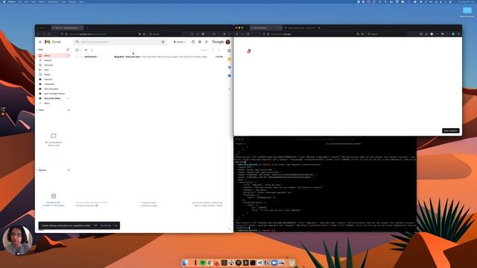
Task: Create new space plus icon
Action: (69, 170)
